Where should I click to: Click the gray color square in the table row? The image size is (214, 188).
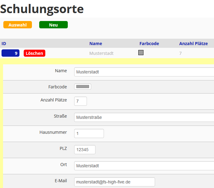coord(141,53)
